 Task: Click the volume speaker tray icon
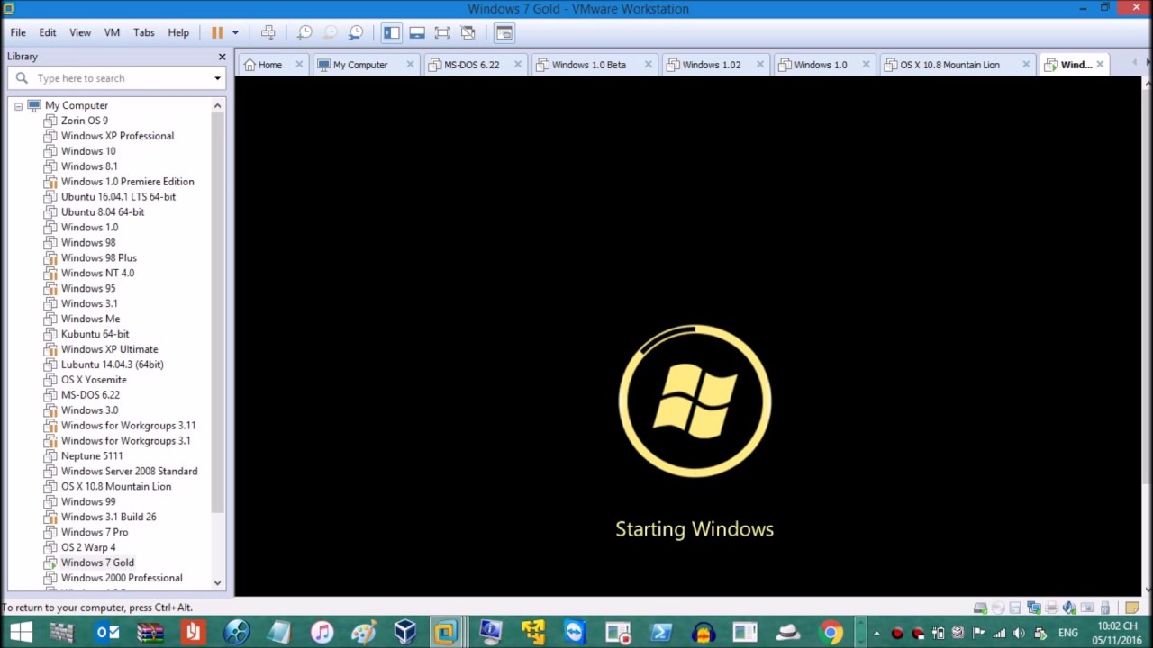tap(1019, 633)
